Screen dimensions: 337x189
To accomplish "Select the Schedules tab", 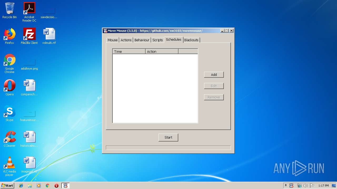I will coord(174,39).
